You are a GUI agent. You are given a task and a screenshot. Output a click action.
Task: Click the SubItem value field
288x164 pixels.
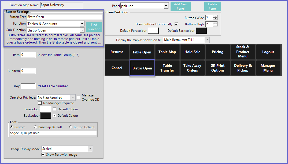pyautogui.click(x=28, y=71)
